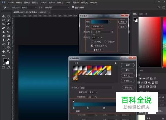The width and height of the screenshot is (166, 120).
Task: Open smoothness 100 dropdown arrow
Action: point(93,97)
